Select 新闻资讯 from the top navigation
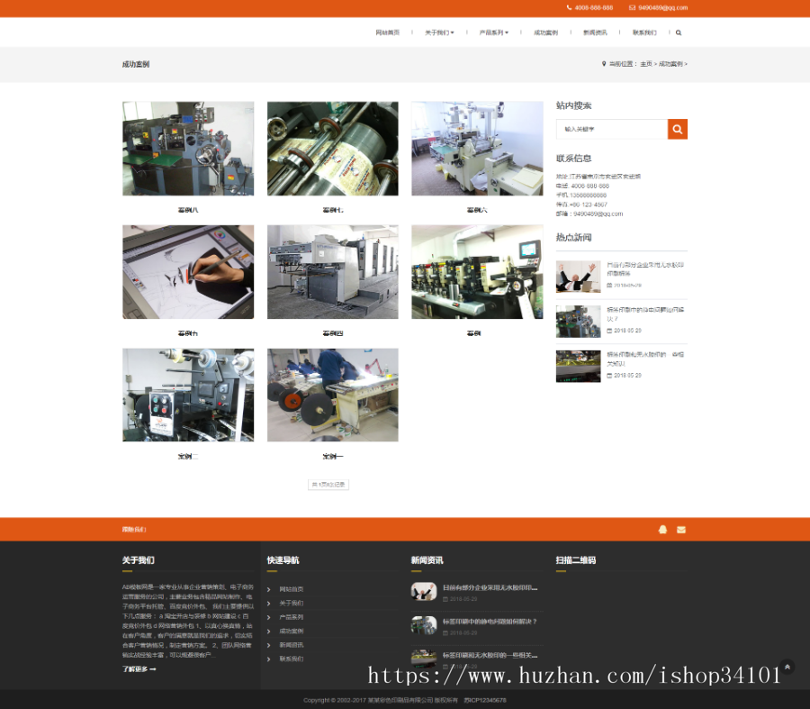Viewport: 810px width, 709px height. pos(596,31)
